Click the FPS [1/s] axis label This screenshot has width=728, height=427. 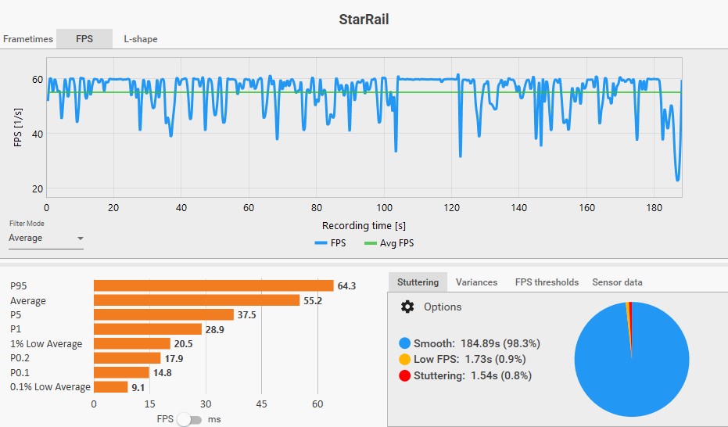[18, 127]
